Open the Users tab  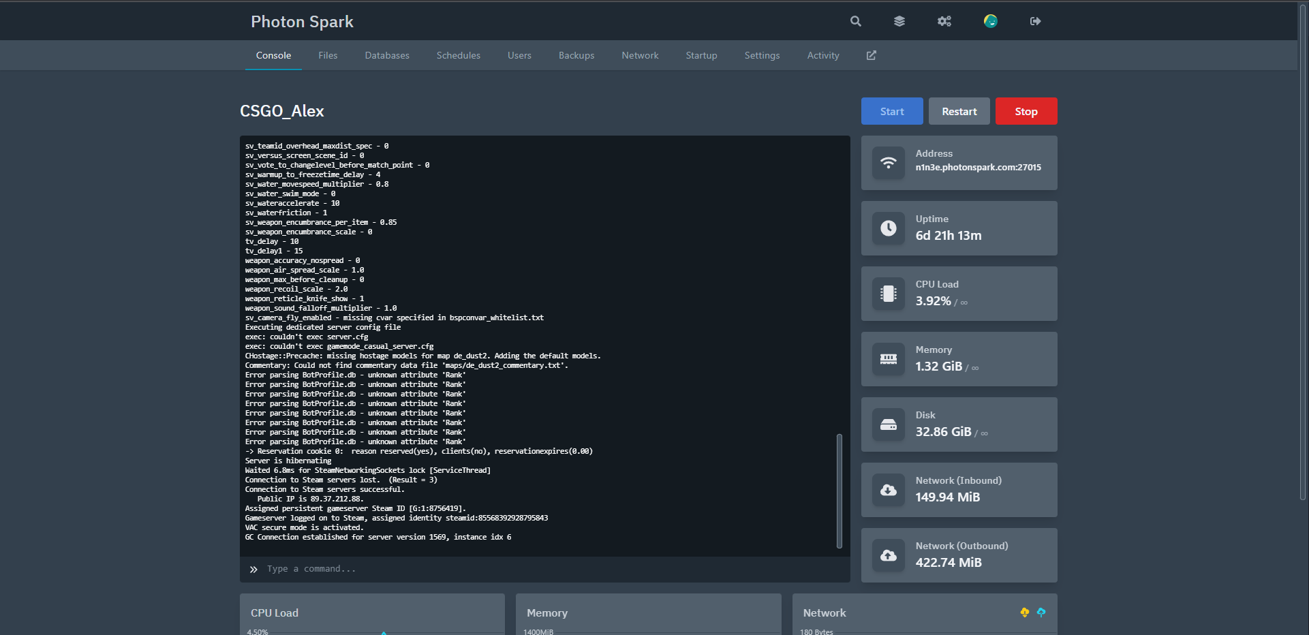(x=519, y=55)
